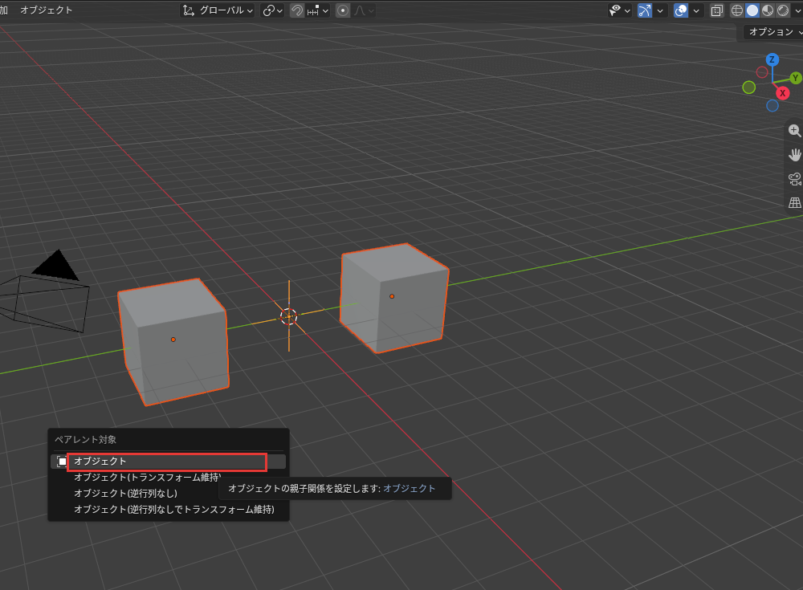The height and width of the screenshot is (590, 803).
Task: Toggle viewport overlays display
Action: click(x=681, y=10)
